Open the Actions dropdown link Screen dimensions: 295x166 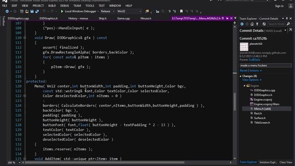(255, 71)
